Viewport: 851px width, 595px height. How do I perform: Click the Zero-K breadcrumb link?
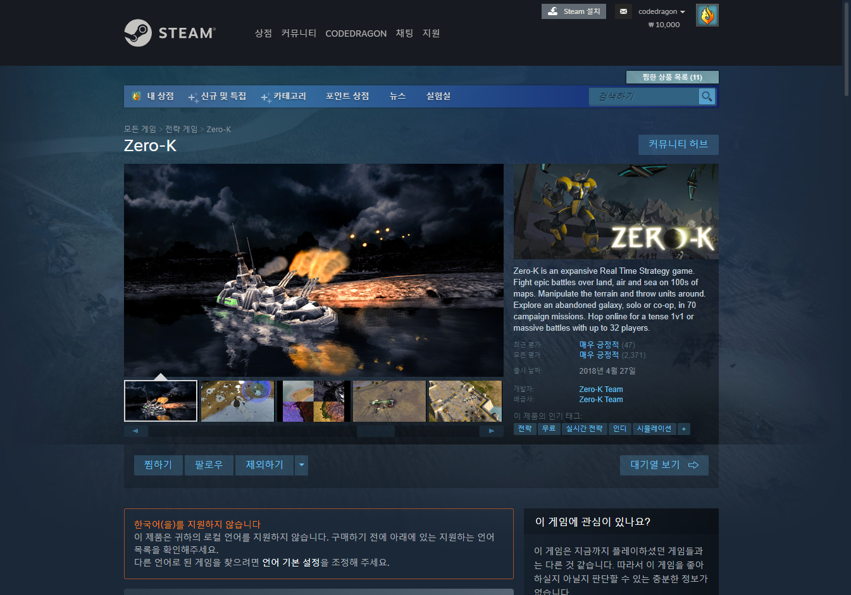pos(218,129)
